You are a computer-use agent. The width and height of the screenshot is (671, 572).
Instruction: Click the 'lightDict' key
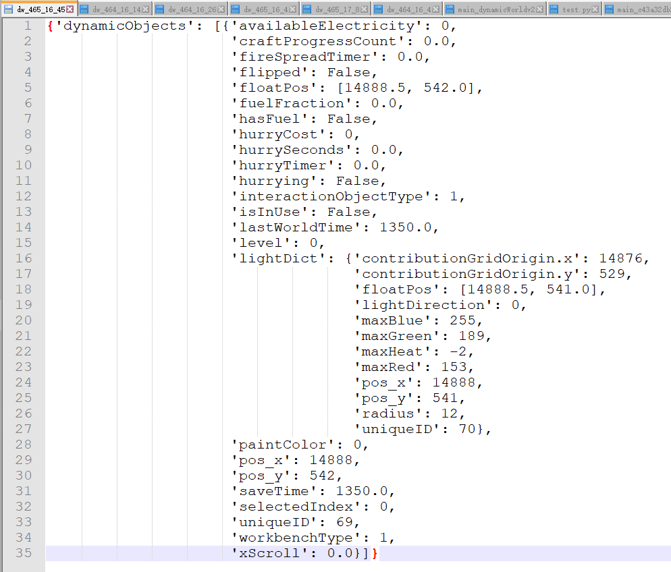click(279, 258)
